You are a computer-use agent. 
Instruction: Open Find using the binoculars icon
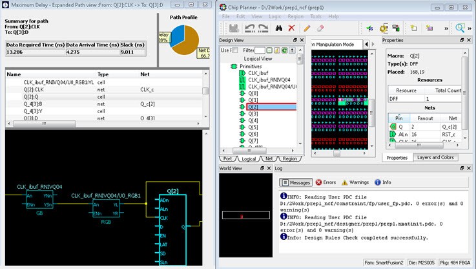pos(279,28)
